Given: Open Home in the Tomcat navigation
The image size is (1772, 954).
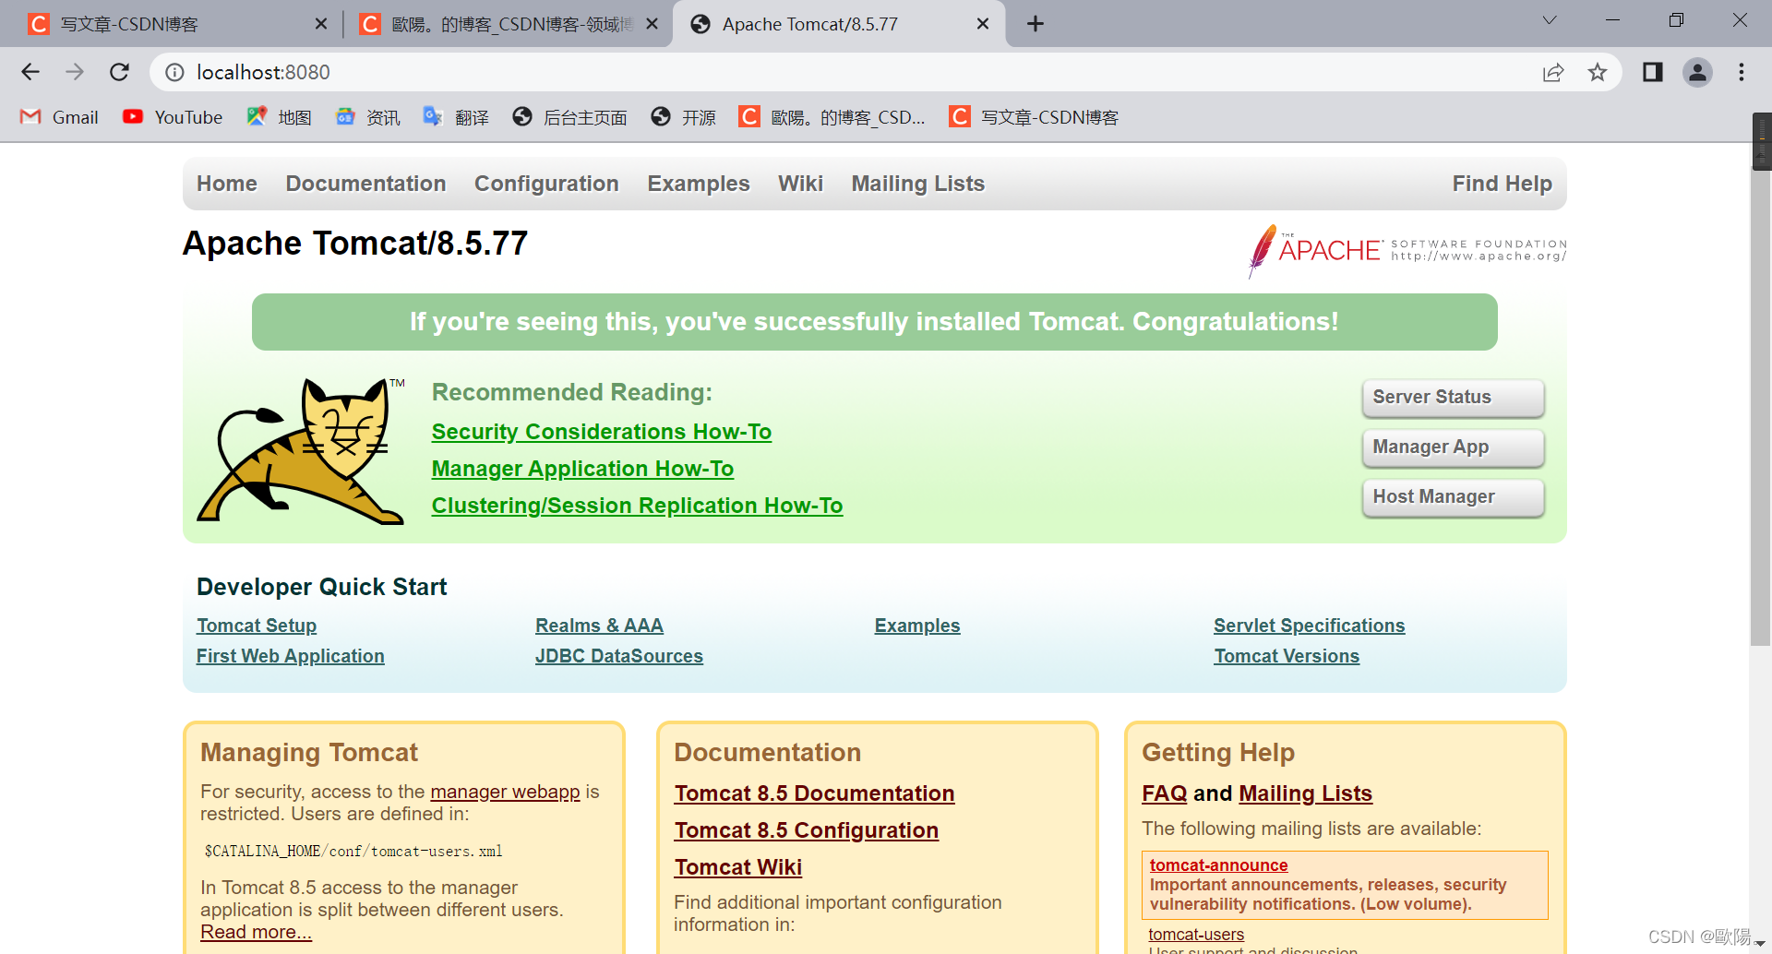Looking at the screenshot, I should coord(227,184).
